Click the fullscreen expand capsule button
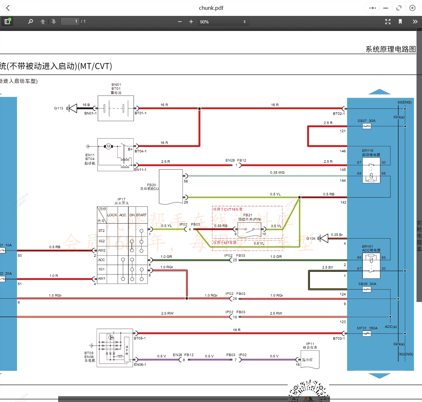422x402 pixels. [399, 8]
